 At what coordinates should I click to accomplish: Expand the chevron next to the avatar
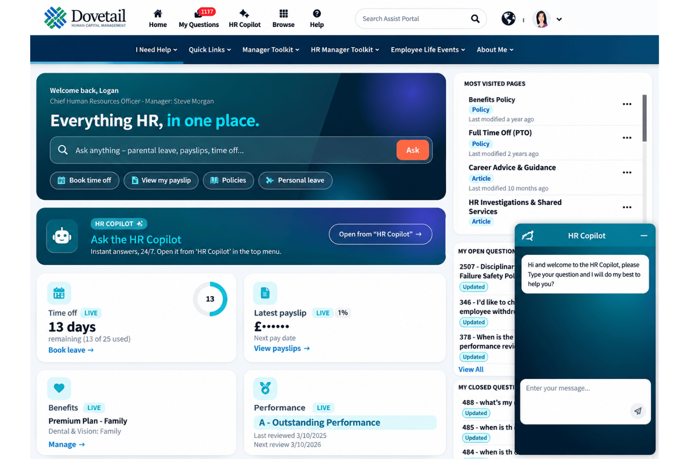pyautogui.click(x=559, y=20)
